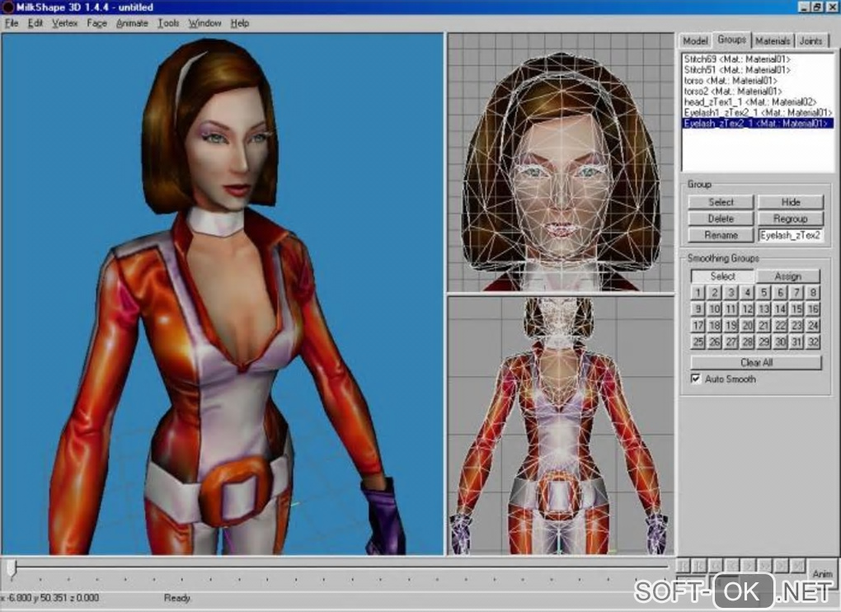841x612 pixels.
Task: Toggle the Auto Smooth checkbox
Action: (696, 379)
